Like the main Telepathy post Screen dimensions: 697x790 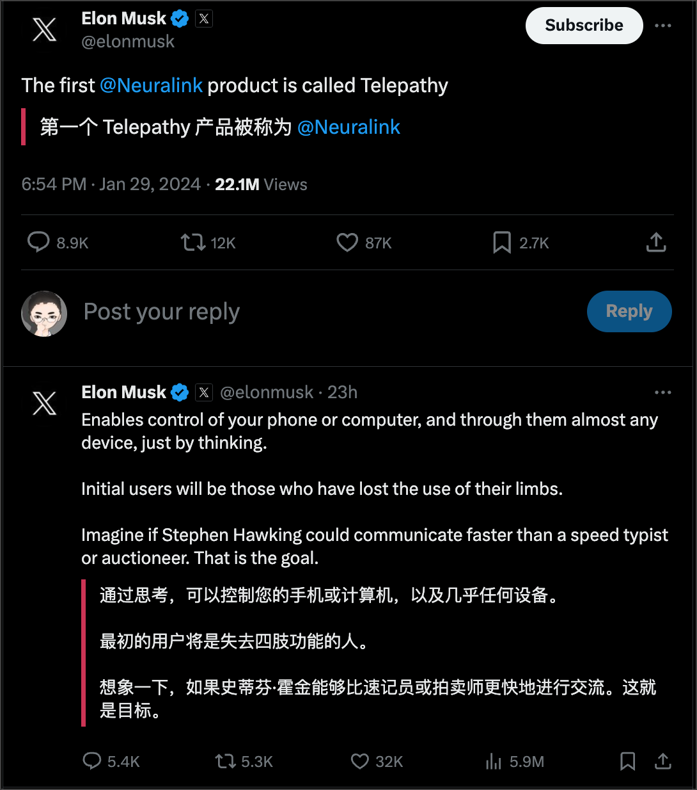(347, 243)
